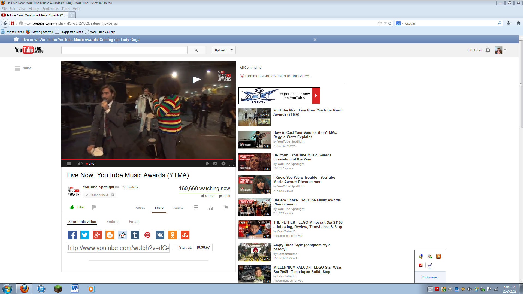This screenshot has width=523, height=294.
Task: Open the History menu
Action: tap(34, 9)
